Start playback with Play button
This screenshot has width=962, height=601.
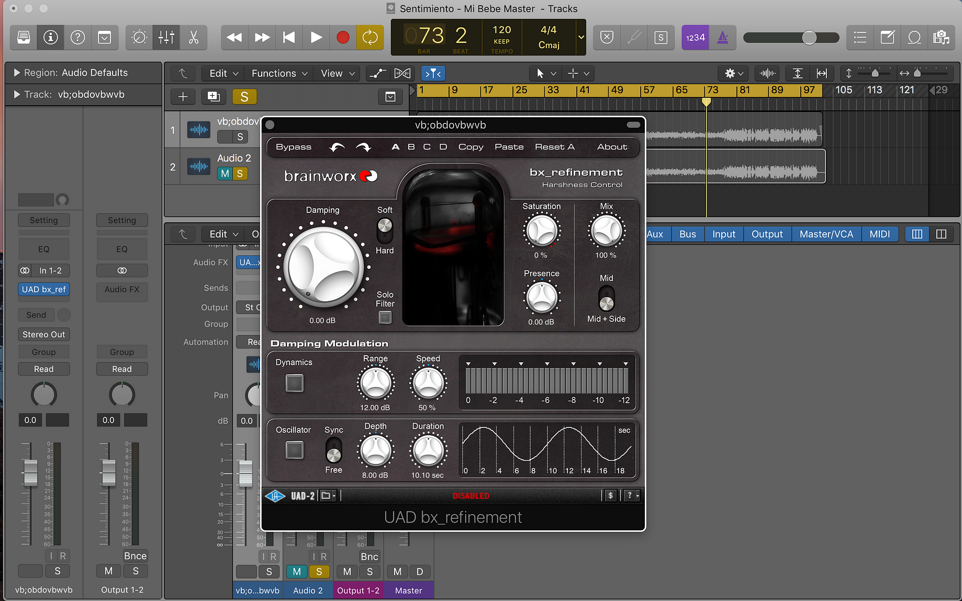316,37
